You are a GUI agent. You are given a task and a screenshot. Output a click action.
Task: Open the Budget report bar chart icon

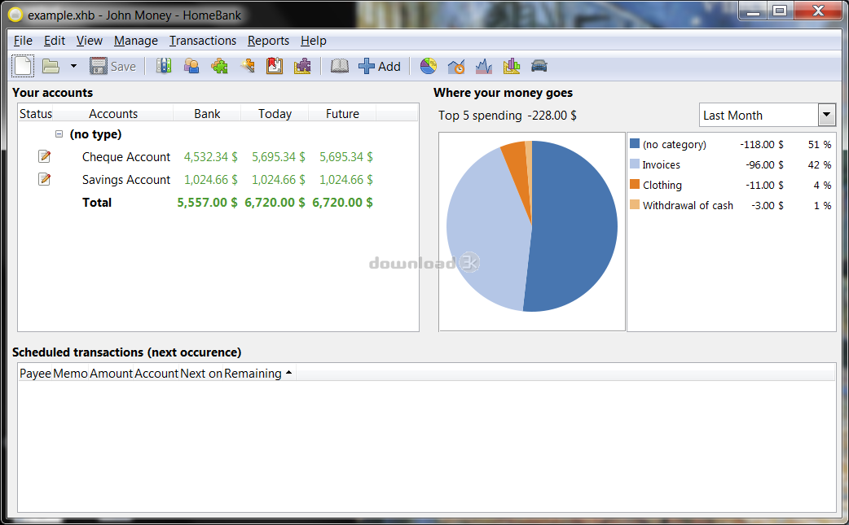click(x=511, y=66)
